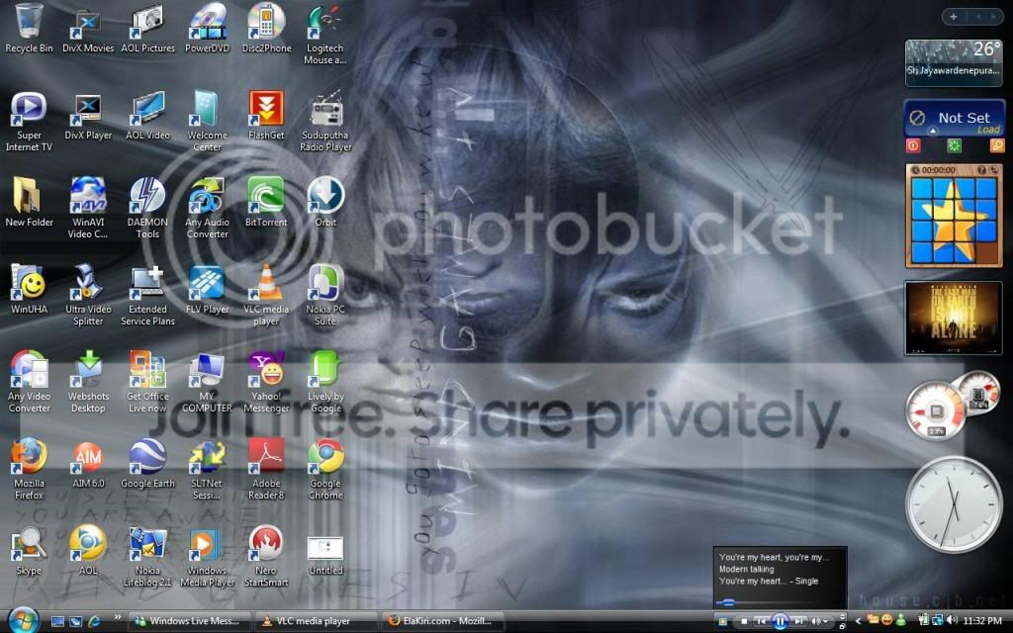Open the weather gadget showing 26°

954,62
